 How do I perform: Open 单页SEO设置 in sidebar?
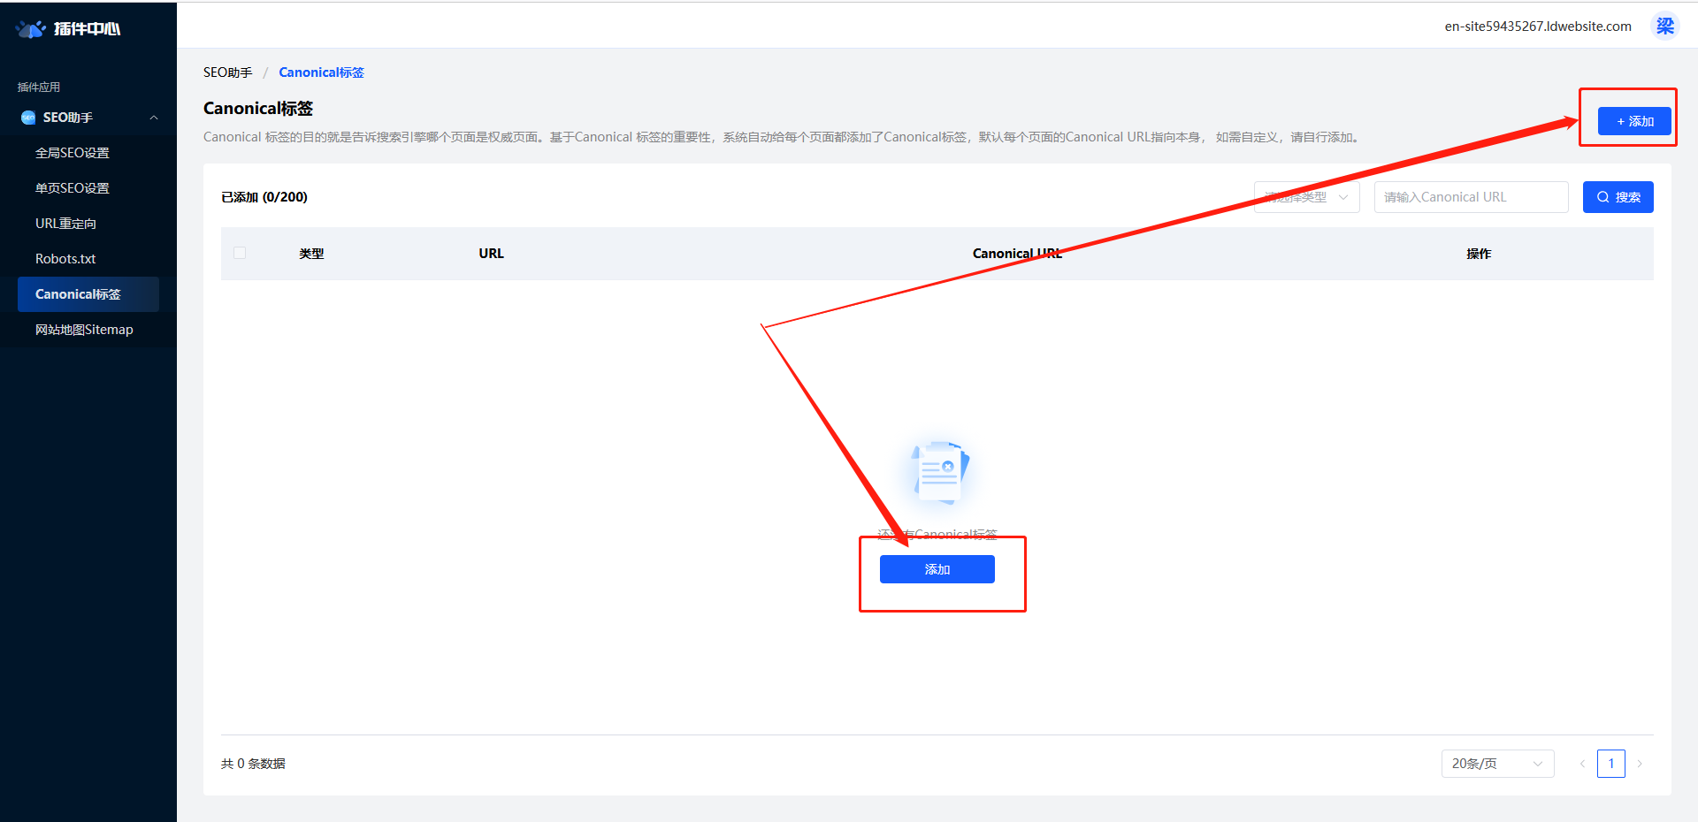73,188
